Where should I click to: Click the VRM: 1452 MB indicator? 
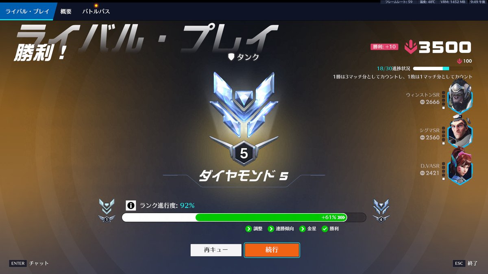coord(453,2)
